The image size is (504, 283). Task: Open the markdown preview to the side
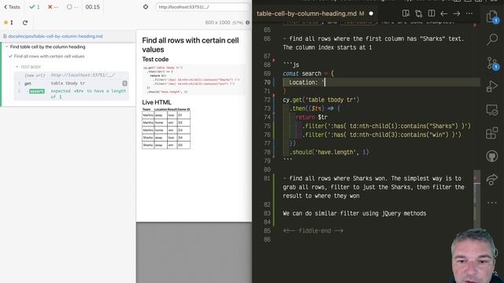click(406, 13)
